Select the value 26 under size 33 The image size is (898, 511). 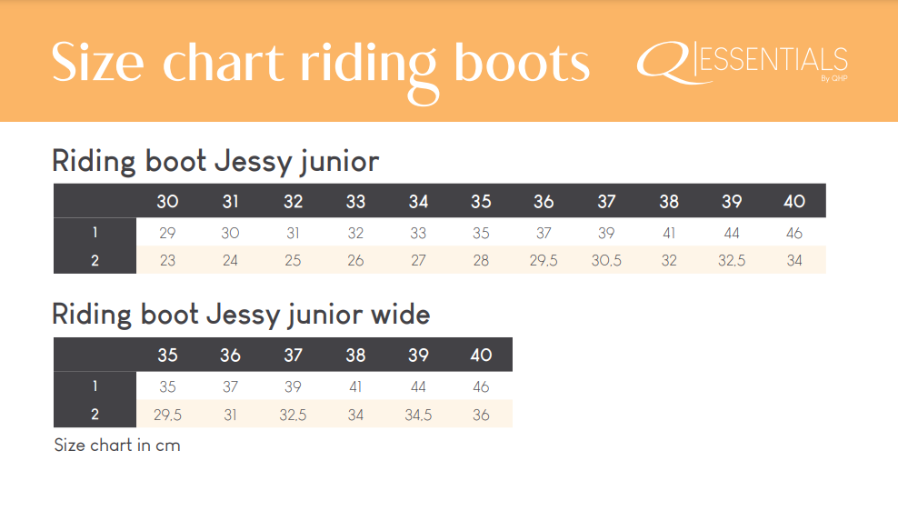(x=355, y=260)
